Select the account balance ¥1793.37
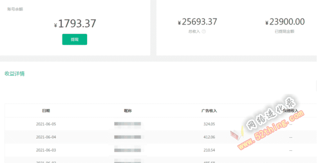Viewport: 318px width, 163px height. 75,24
